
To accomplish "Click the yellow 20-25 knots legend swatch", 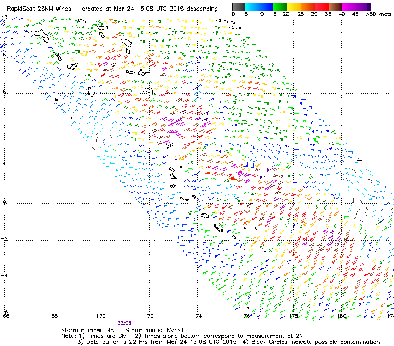I will click(x=294, y=6).
